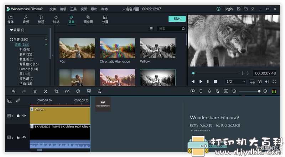
Task: Click the preview playhead progress slider
Action: tap(193, 73)
